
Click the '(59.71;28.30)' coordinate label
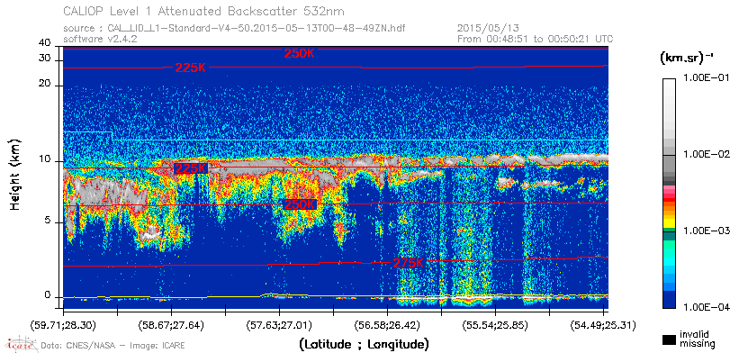click(x=64, y=325)
